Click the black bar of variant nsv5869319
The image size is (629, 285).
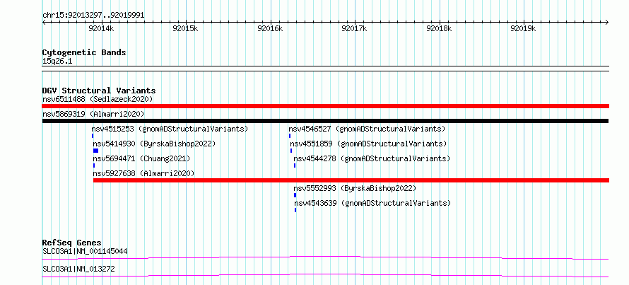325,121
